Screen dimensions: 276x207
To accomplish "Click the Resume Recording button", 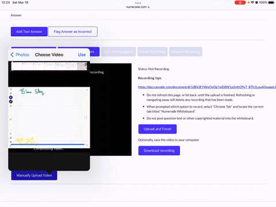I will [x=186, y=52].
